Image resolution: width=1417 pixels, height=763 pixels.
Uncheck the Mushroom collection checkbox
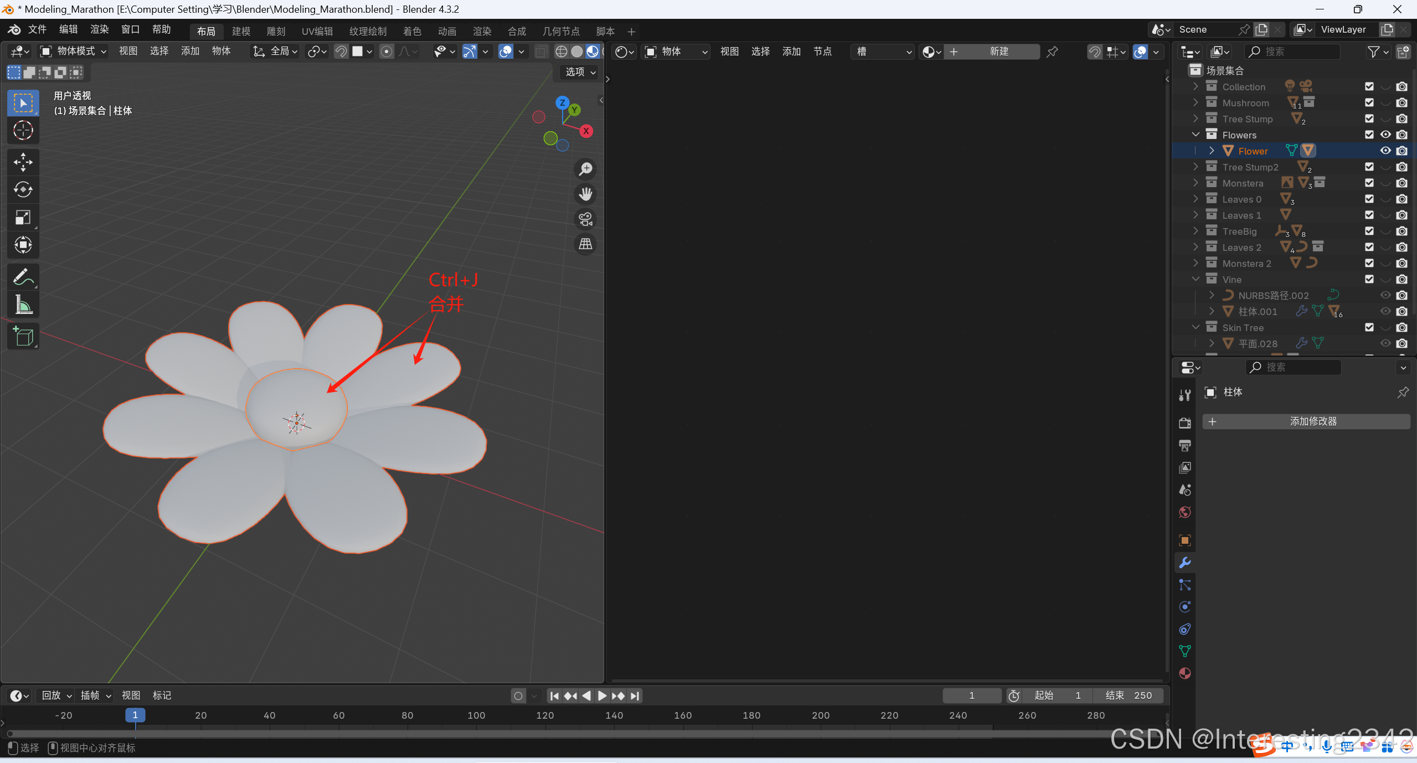pos(1369,103)
